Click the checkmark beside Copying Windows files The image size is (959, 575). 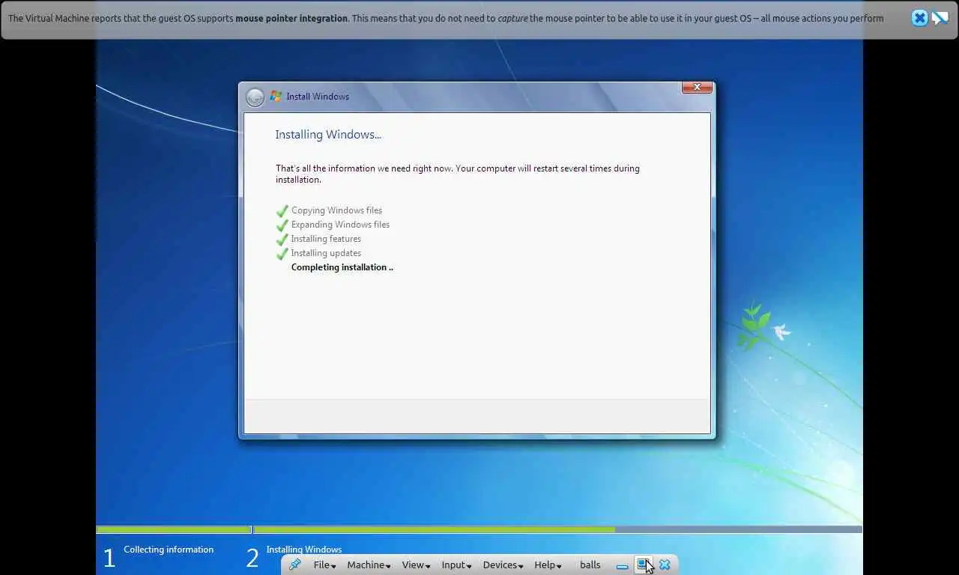pos(282,211)
